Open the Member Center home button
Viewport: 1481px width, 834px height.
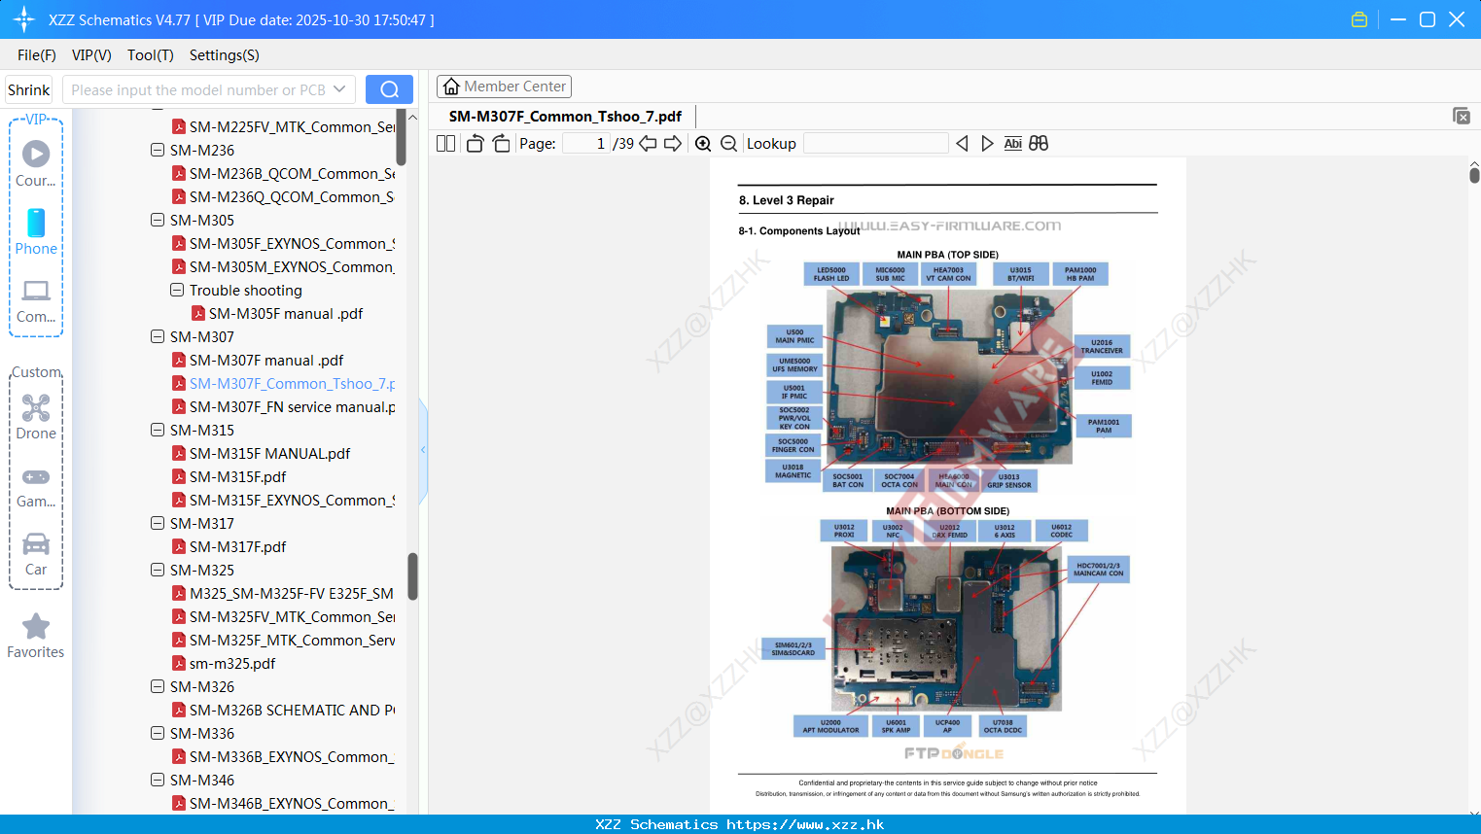click(504, 87)
